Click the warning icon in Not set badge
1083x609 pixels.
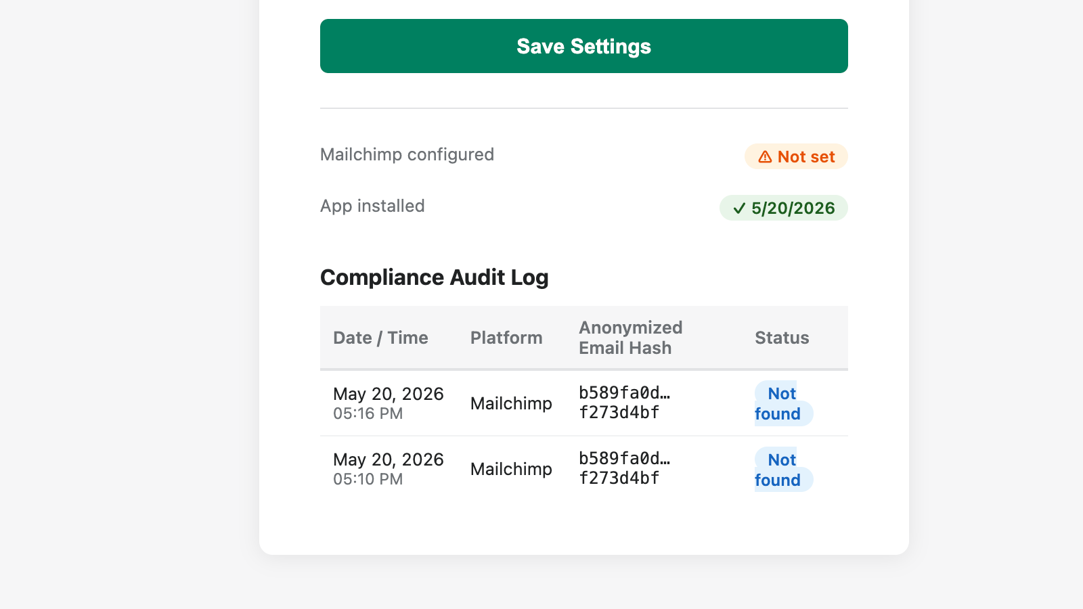[765, 157]
